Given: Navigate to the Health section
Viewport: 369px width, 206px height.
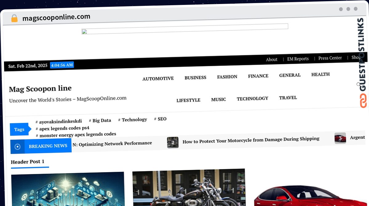Looking at the screenshot, I should (x=320, y=74).
